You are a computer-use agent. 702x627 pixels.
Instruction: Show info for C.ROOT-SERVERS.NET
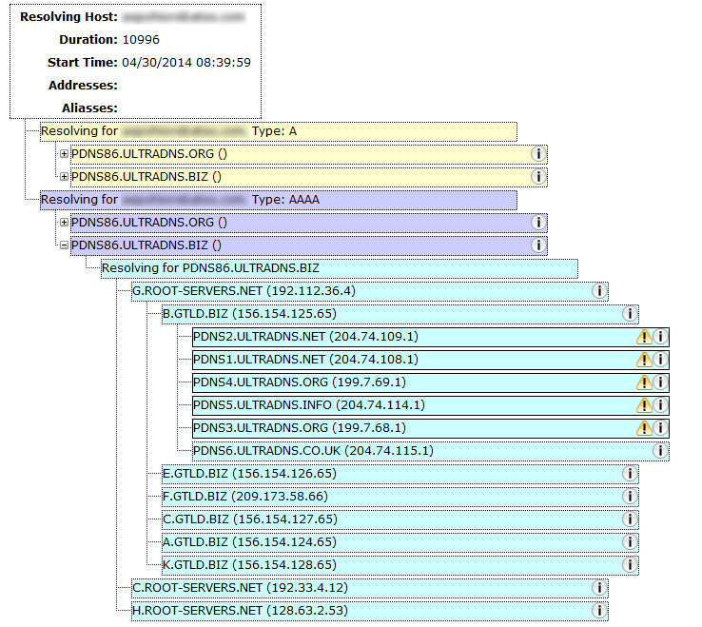tap(599, 588)
